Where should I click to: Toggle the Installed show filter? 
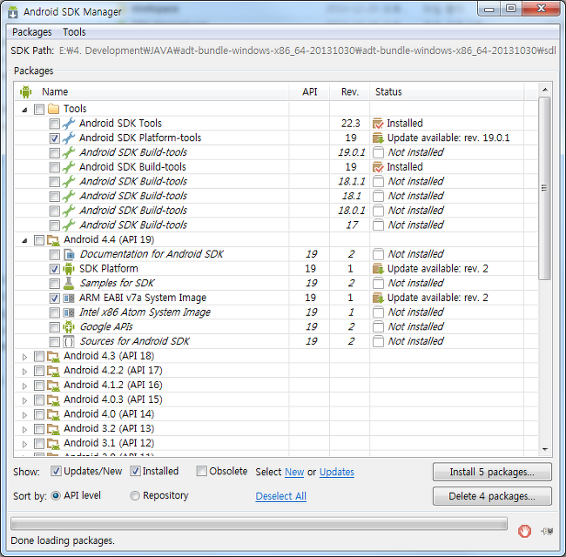tap(135, 471)
